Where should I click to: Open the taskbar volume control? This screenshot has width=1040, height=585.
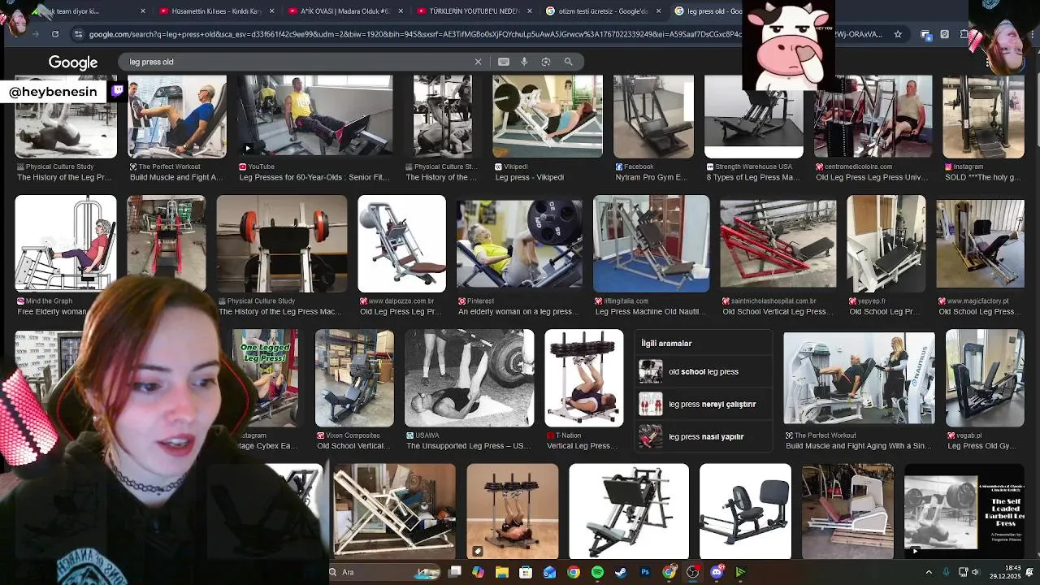point(975,572)
